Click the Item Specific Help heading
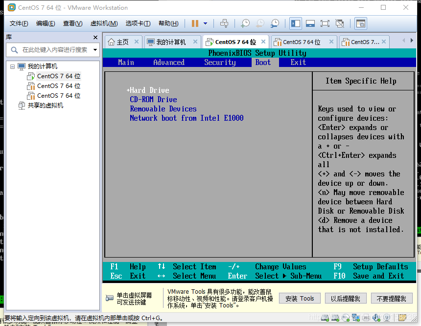Image resolution: width=421 pixels, height=326 pixels. coord(361,81)
